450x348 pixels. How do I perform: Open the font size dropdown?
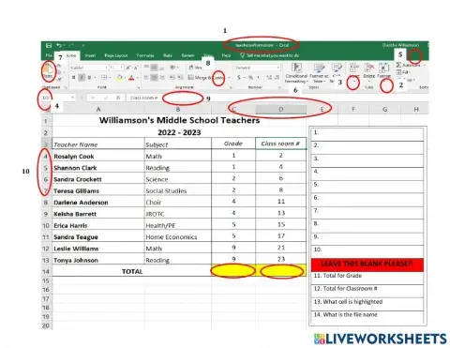pos(122,68)
